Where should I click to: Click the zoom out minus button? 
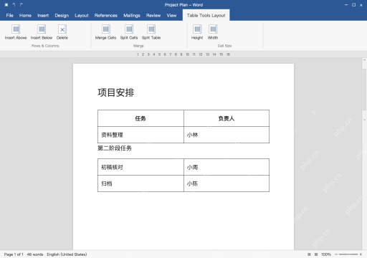point(336,254)
